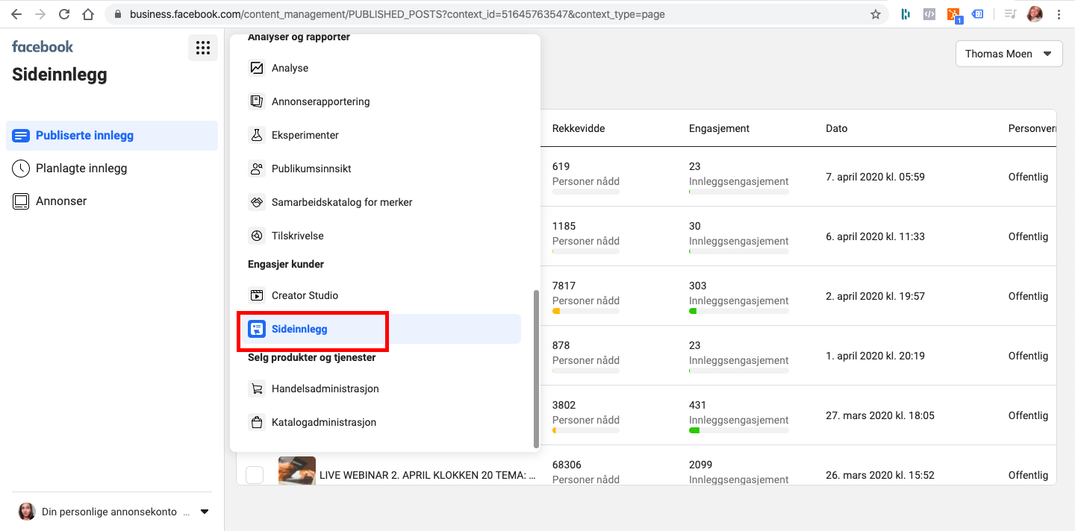Click the Annonser sidebar icon
This screenshot has height=531, width=1075.
(21, 201)
